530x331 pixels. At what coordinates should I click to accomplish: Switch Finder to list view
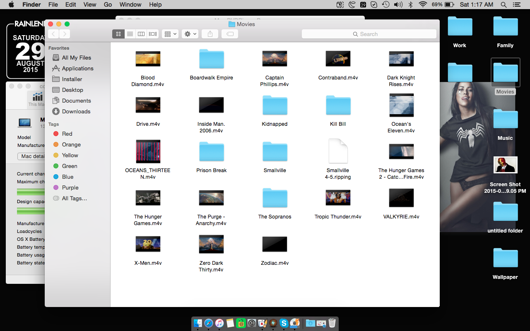pos(130,34)
